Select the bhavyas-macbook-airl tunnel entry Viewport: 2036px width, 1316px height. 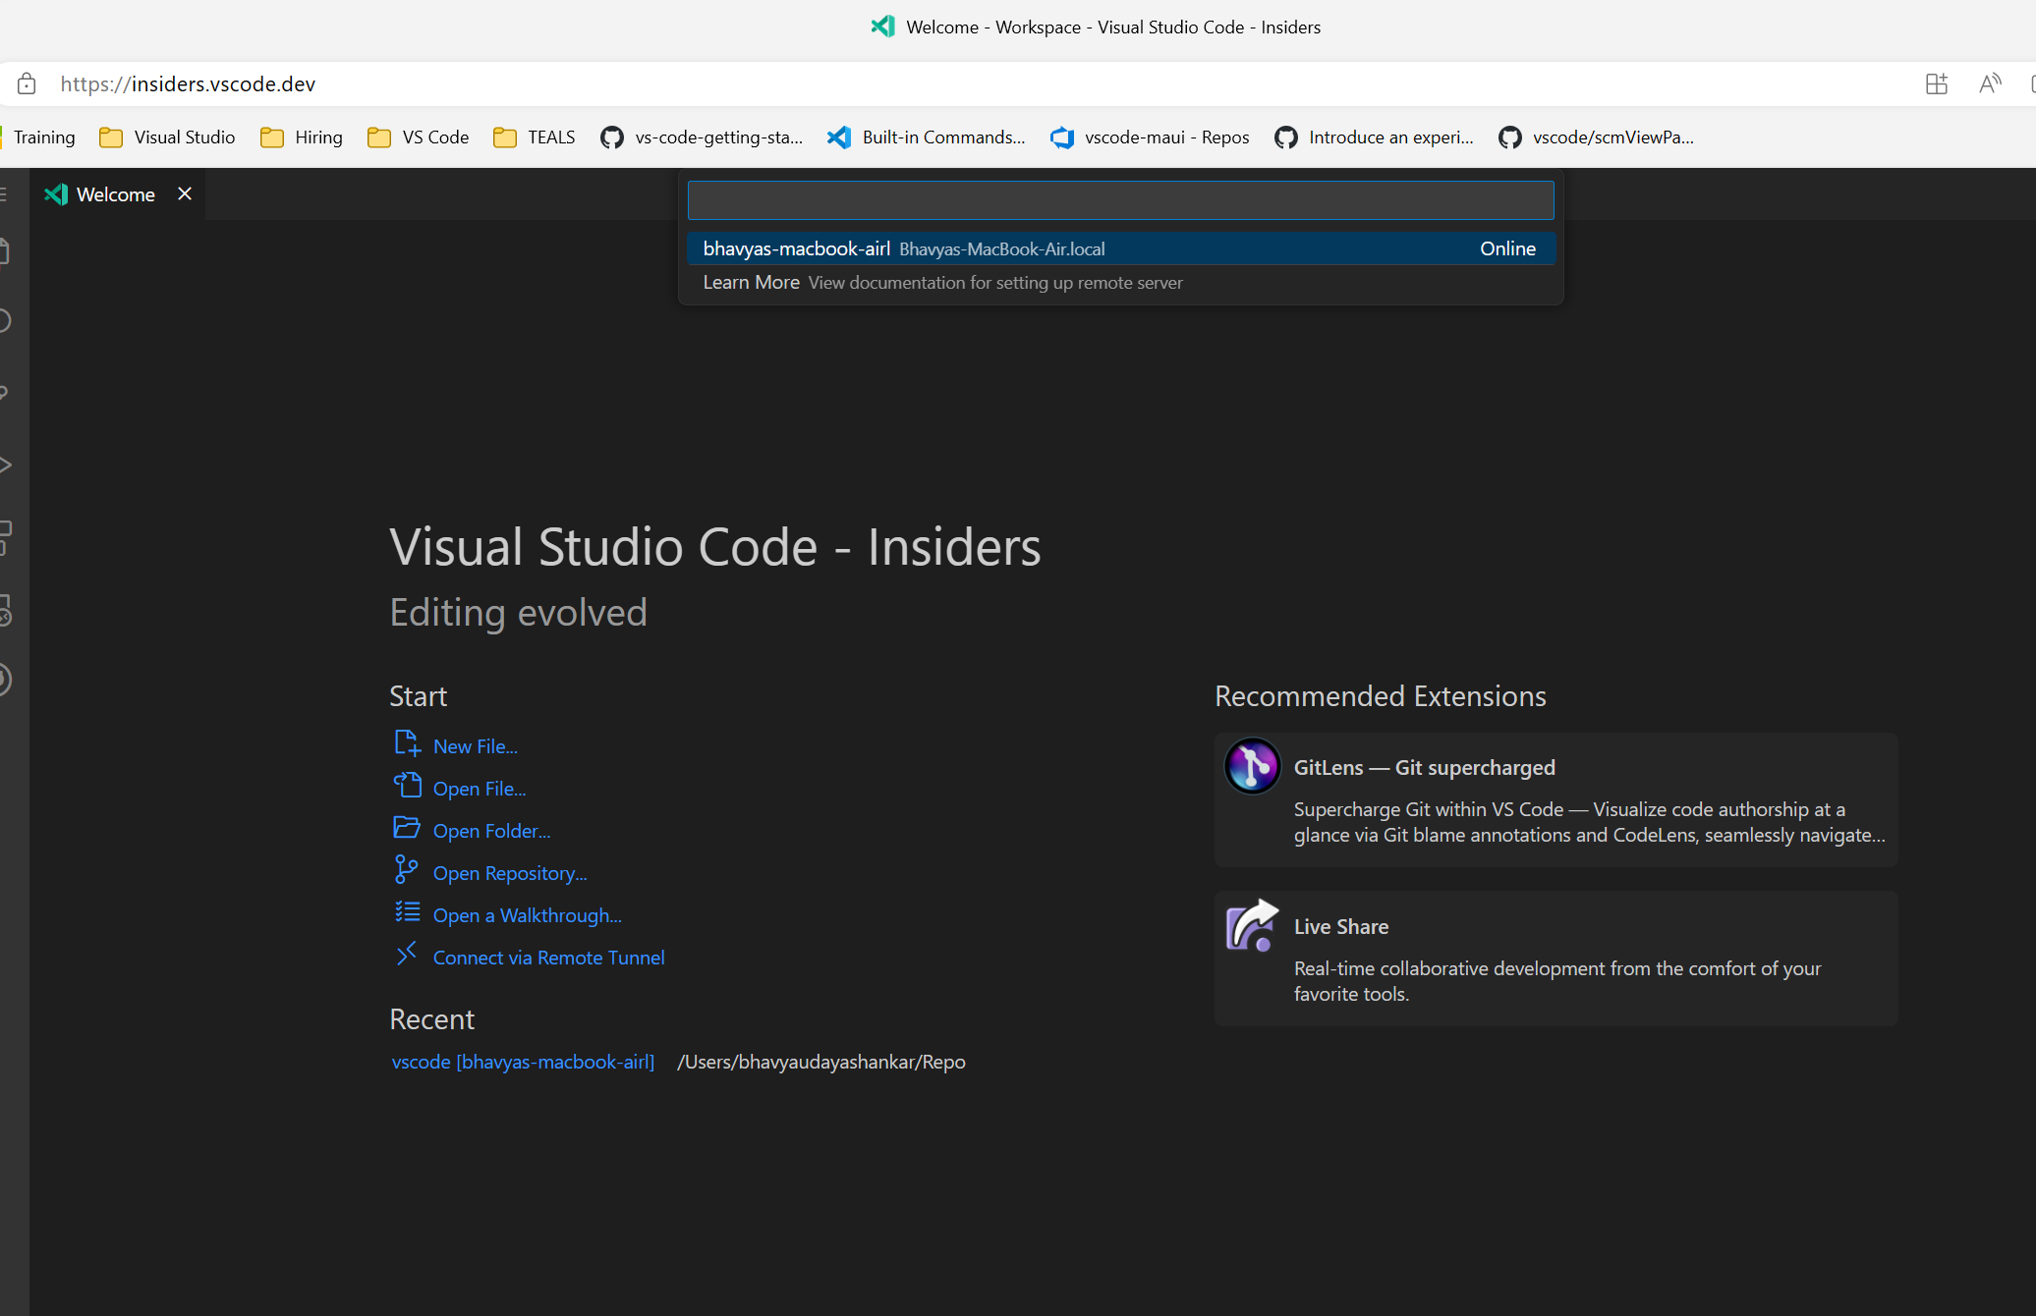pyautogui.click(x=1120, y=248)
